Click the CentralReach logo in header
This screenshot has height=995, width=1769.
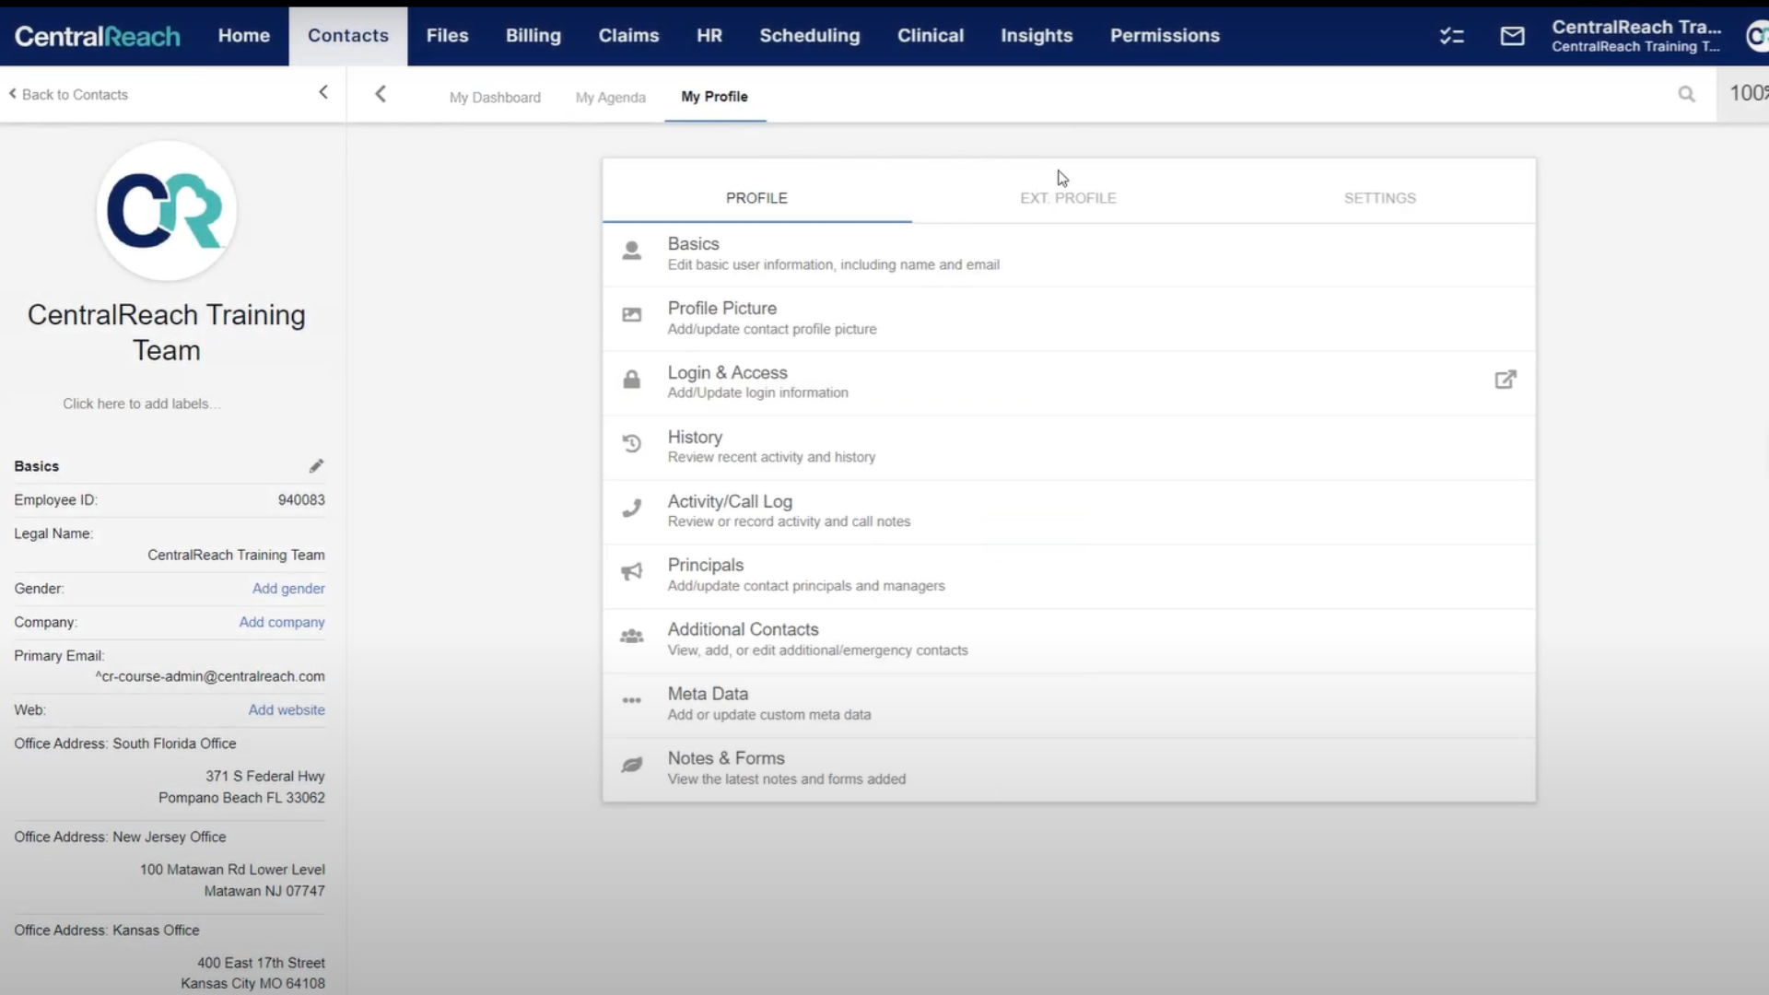(x=98, y=36)
